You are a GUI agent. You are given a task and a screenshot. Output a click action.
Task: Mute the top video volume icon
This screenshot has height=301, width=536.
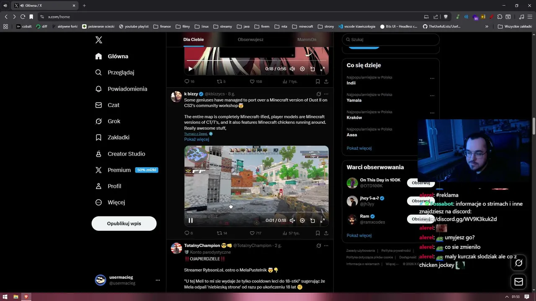pos(292,69)
